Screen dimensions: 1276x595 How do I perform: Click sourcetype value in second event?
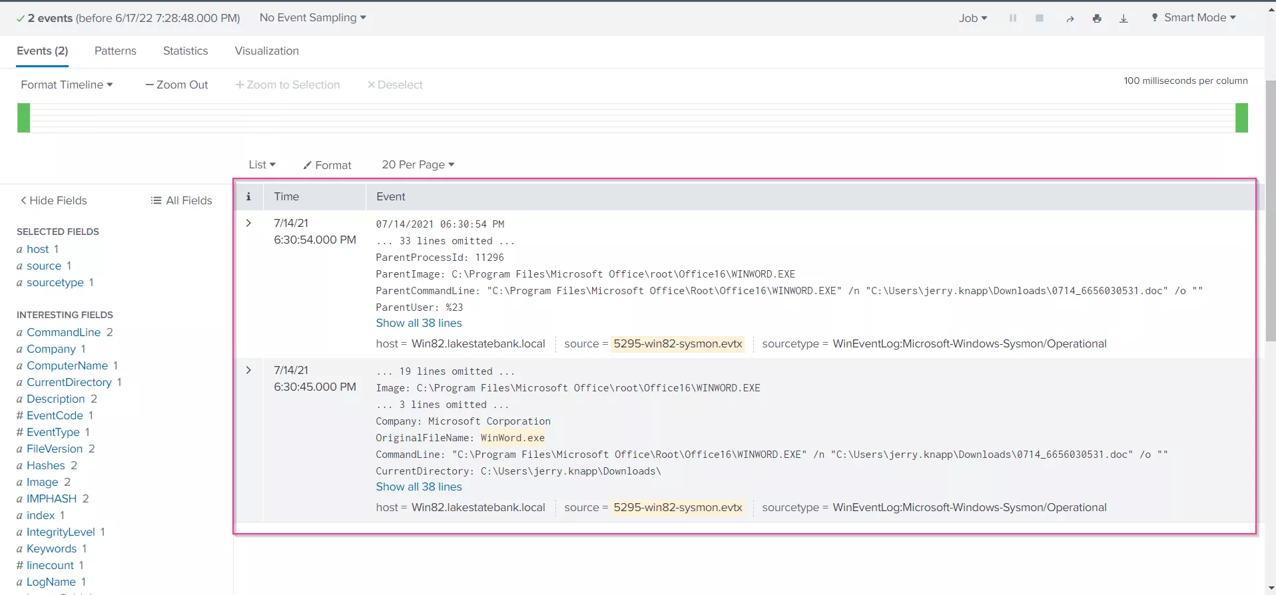click(970, 507)
